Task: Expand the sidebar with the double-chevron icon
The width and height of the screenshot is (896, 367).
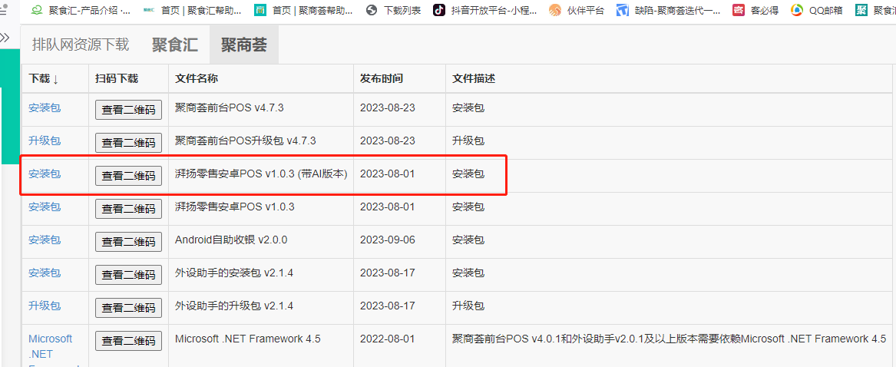Action: click(5, 38)
